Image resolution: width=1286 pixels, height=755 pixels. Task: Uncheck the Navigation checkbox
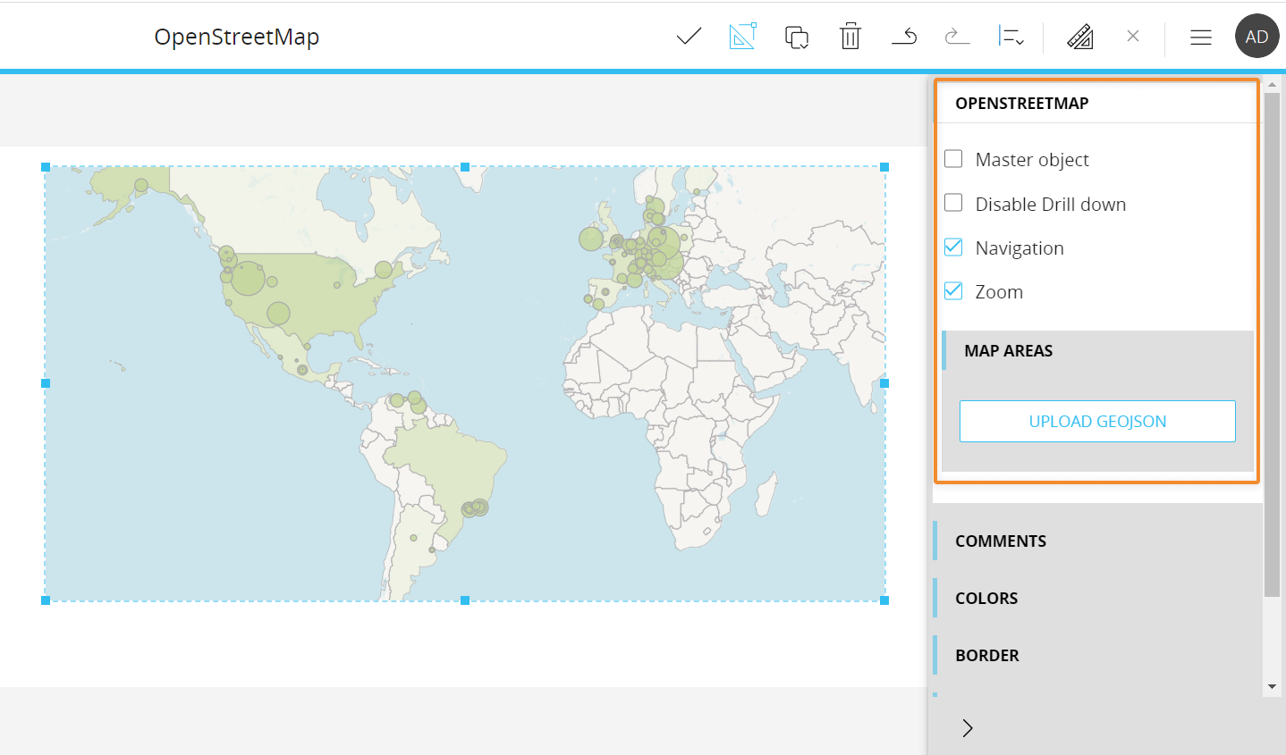coord(954,247)
